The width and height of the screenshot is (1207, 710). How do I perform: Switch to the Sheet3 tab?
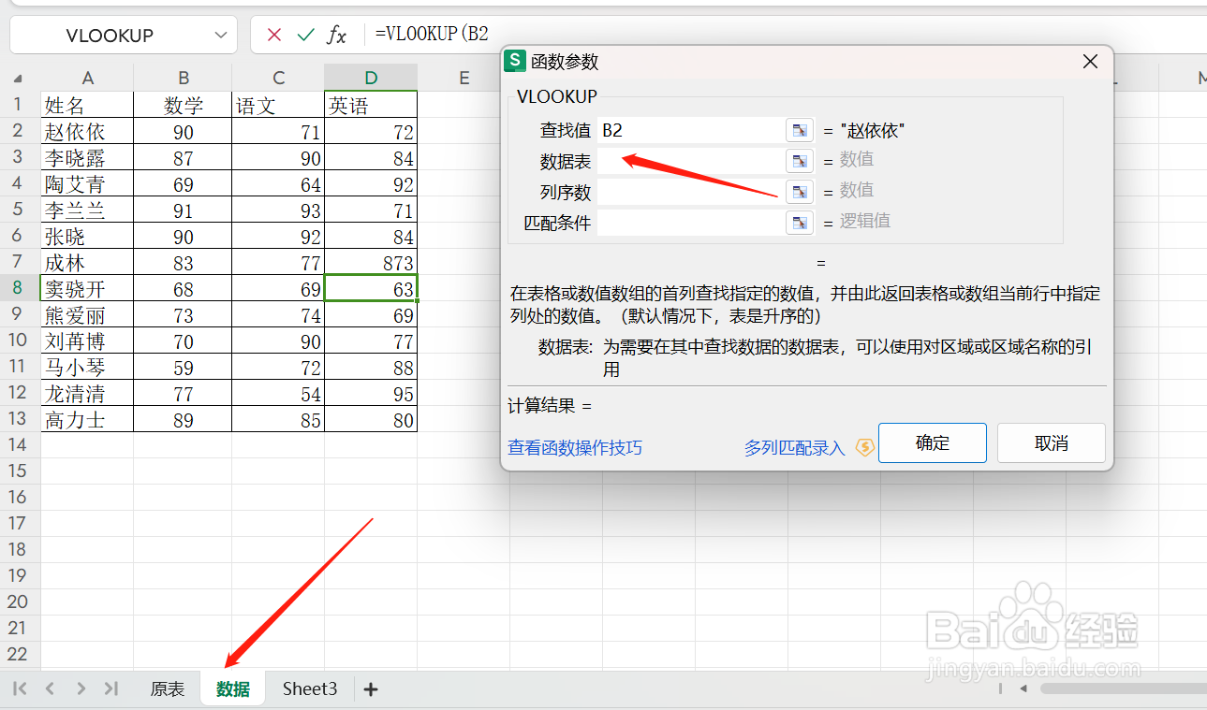(x=310, y=688)
